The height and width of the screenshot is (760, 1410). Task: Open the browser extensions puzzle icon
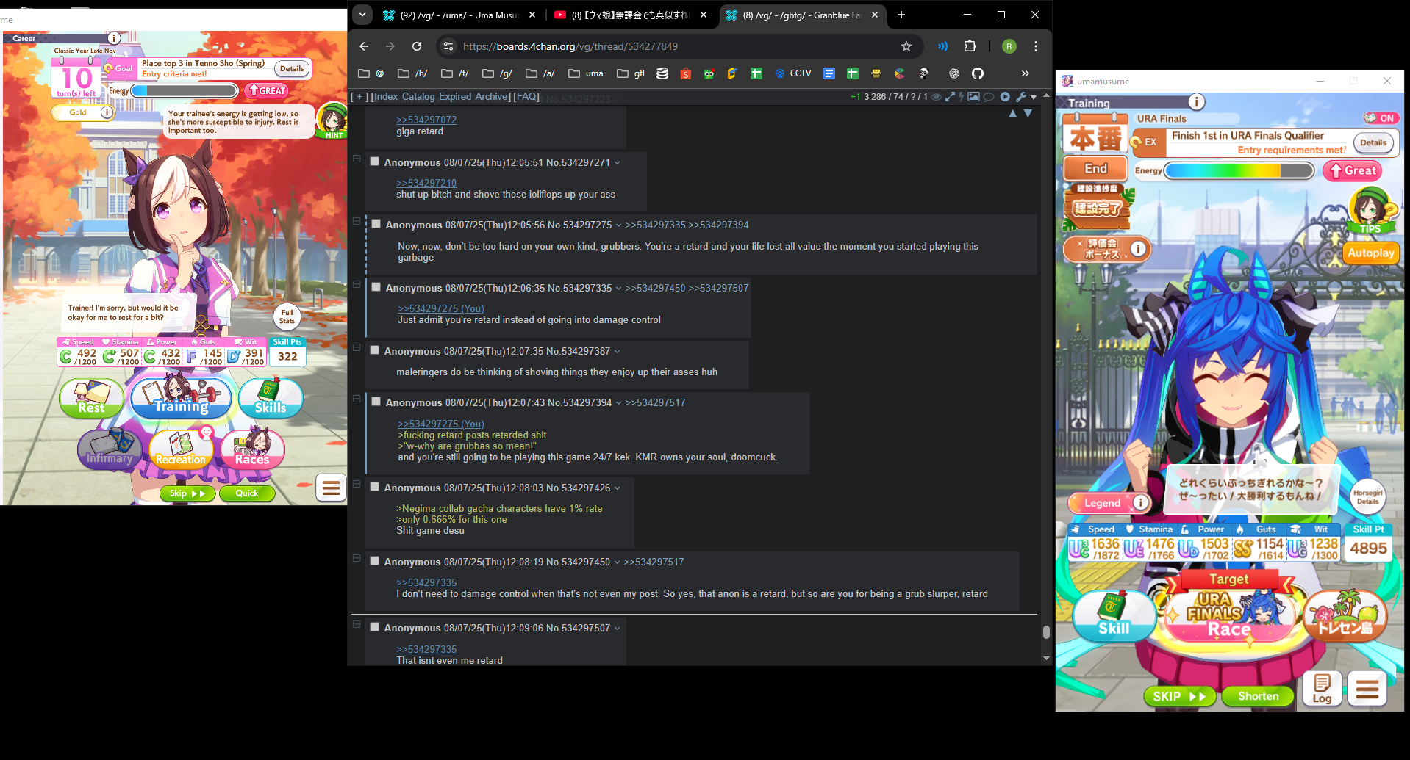point(970,46)
